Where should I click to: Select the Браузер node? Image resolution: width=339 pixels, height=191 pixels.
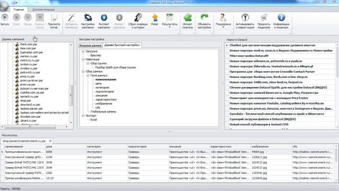tap(95, 55)
